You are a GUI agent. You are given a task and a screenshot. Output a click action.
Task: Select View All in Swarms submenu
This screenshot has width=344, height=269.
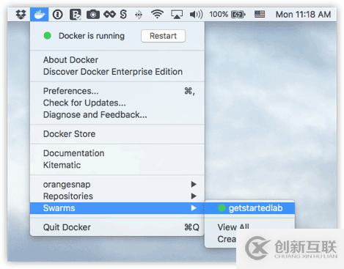click(x=233, y=227)
